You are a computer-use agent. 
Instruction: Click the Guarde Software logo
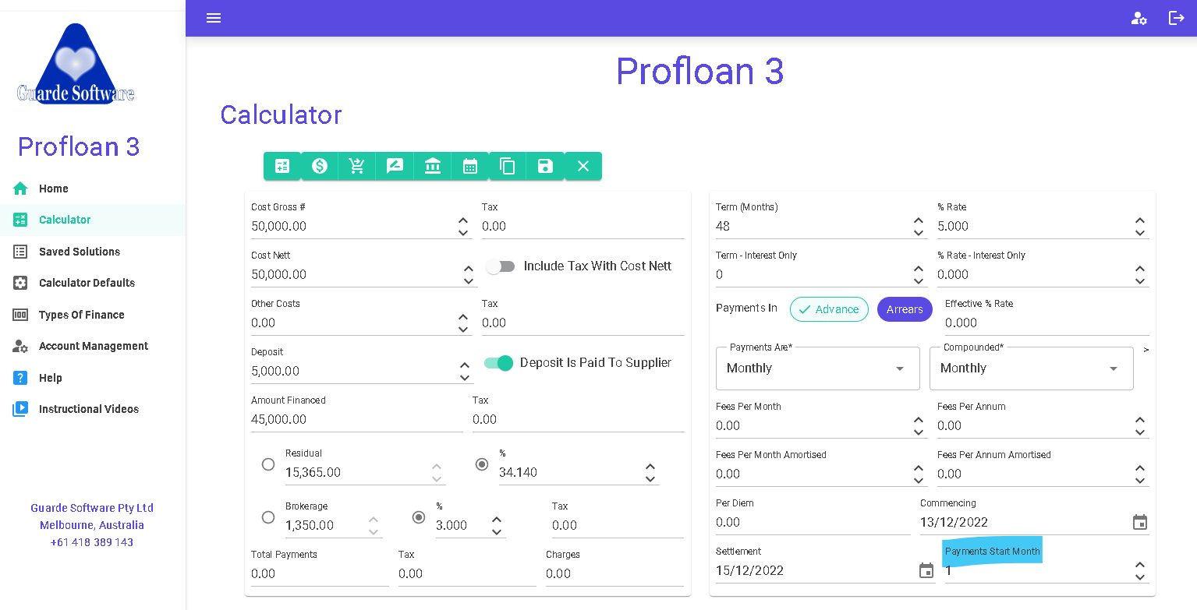pos(76,64)
